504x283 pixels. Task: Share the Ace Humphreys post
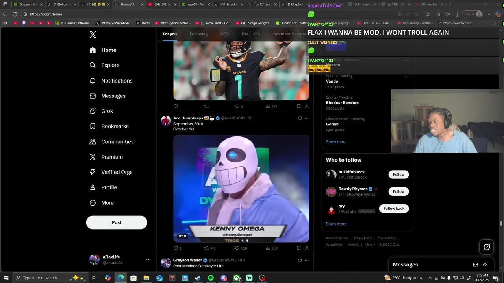coord(307,248)
